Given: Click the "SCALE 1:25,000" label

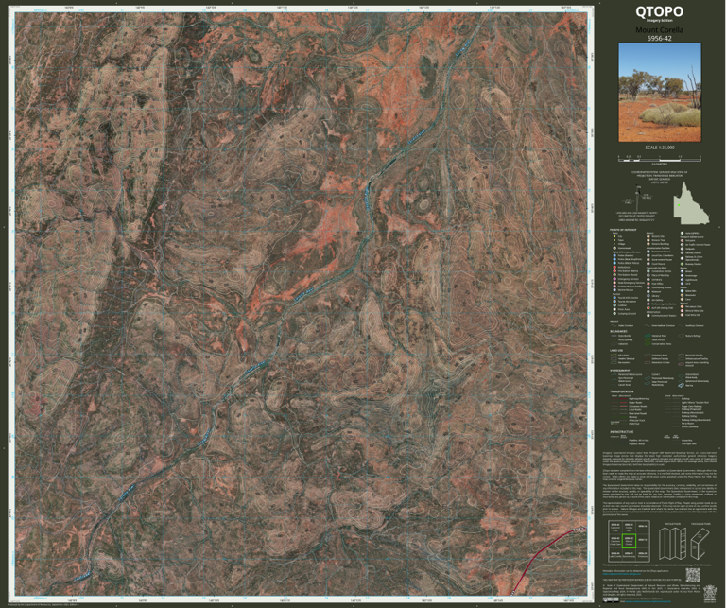Looking at the screenshot, I should 660,148.
